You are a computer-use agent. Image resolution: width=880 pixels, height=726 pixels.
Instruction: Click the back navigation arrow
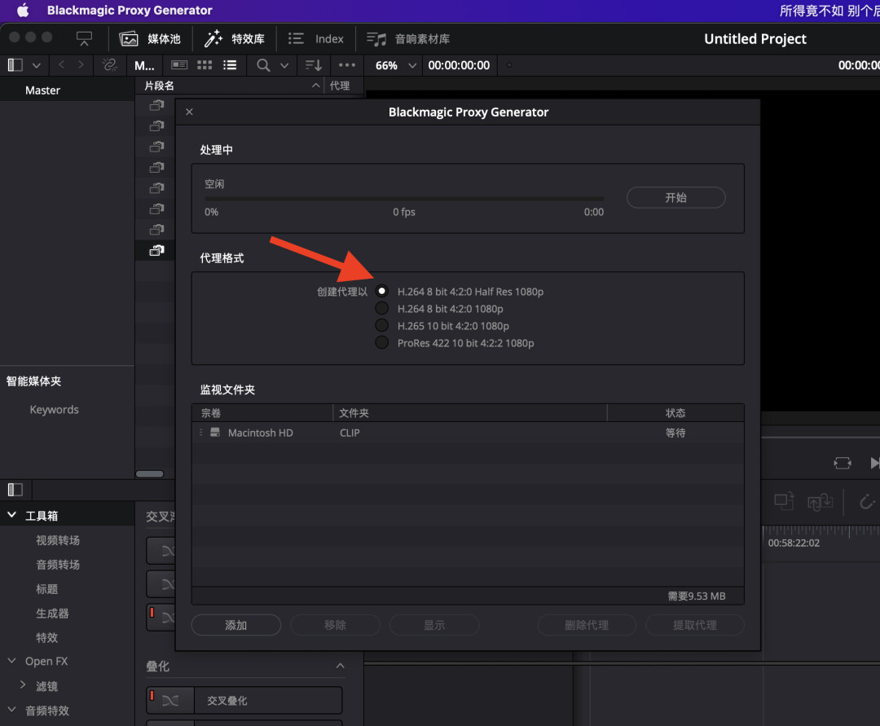[61, 65]
